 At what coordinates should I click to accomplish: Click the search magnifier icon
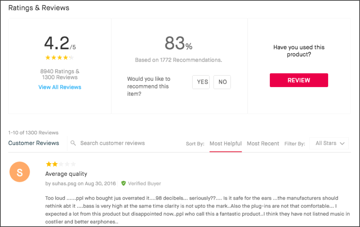[73, 143]
